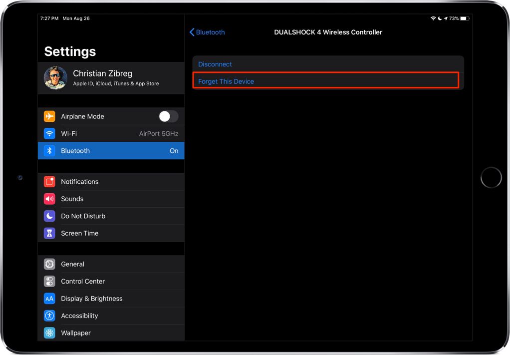
Task: Toggle the Airplane Mode switch
Action: 169,116
